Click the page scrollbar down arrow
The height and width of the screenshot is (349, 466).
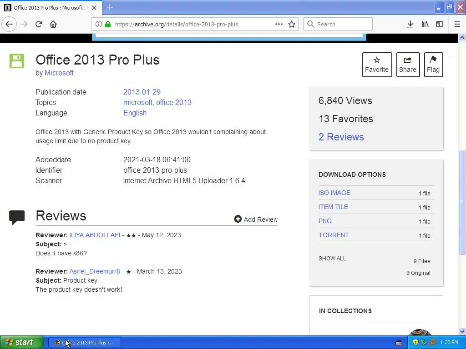(x=462, y=331)
